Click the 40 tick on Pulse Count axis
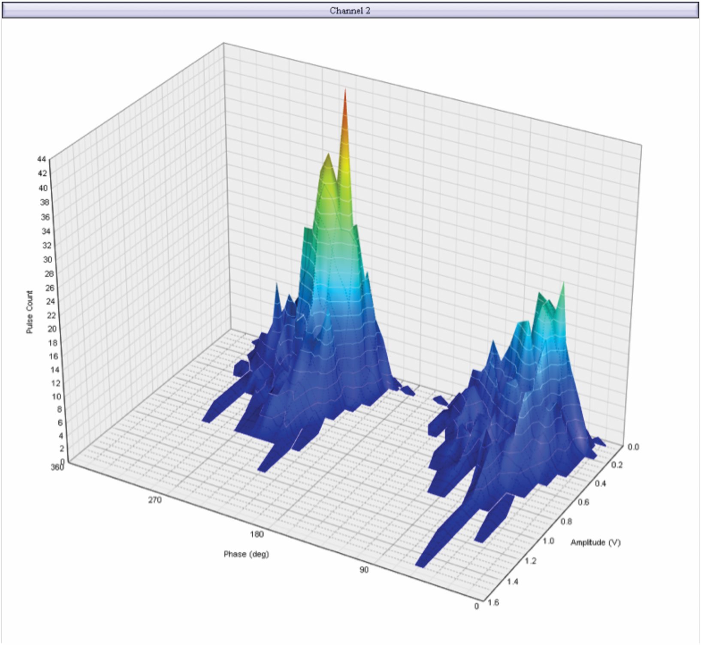Screen dimensions: 701x645 (x=43, y=188)
